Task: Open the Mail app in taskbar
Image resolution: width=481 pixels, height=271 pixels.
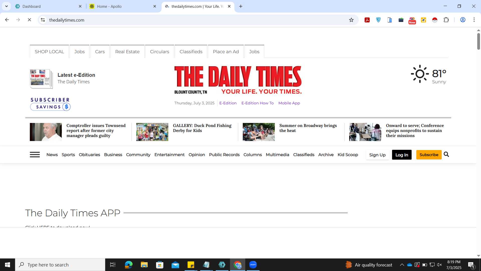Action: pos(175,265)
